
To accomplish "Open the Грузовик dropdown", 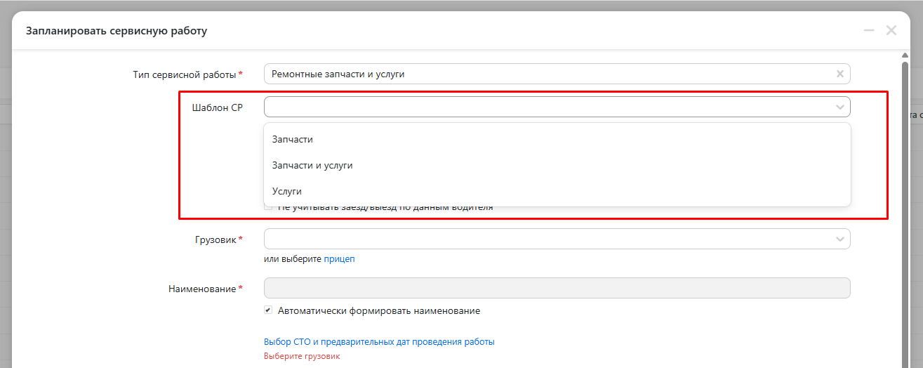I will (557, 239).
